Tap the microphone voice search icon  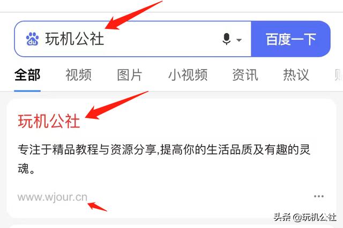pos(227,39)
